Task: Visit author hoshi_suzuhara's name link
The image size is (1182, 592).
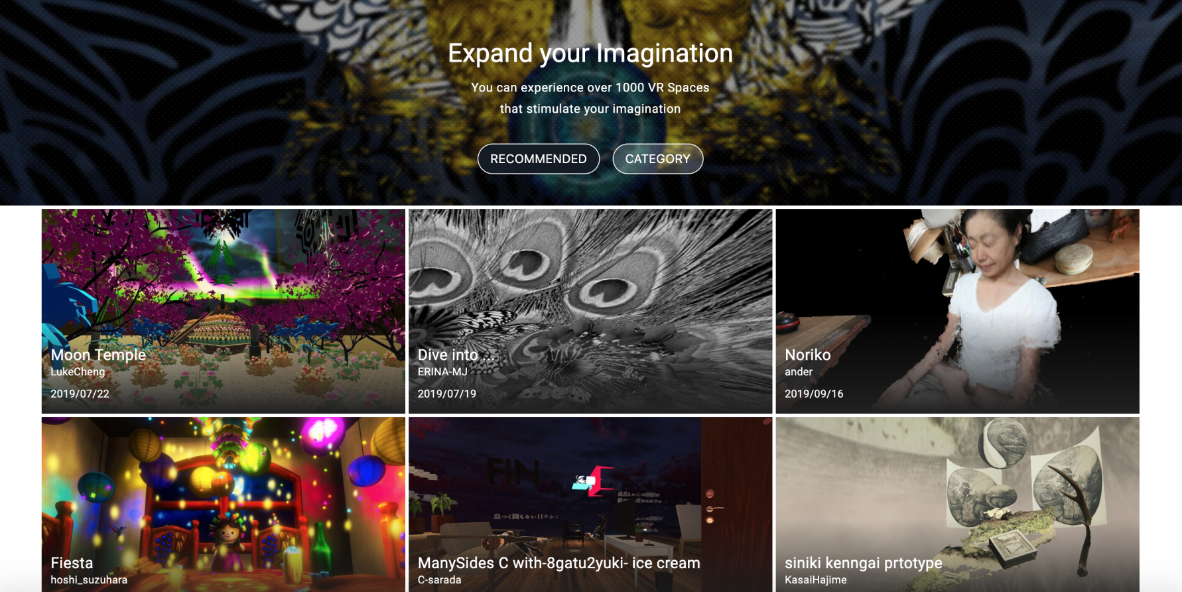Action: pos(89,580)
